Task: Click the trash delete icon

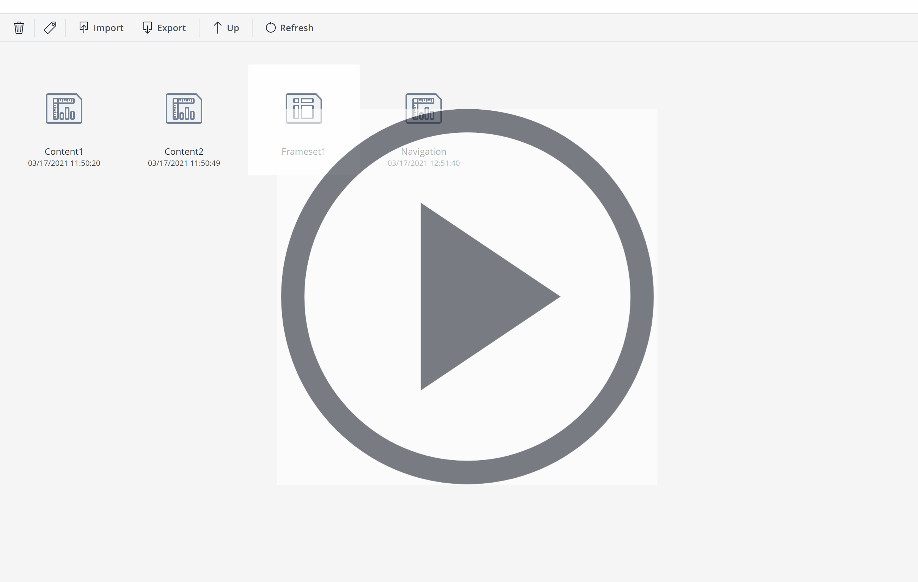Action: tap(19, 28)
